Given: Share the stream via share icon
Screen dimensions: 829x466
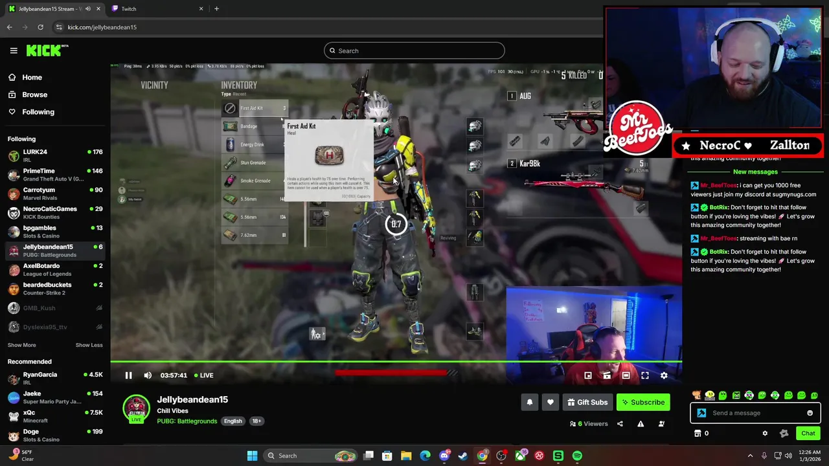Looking at the screenshot, I should 620,424.
